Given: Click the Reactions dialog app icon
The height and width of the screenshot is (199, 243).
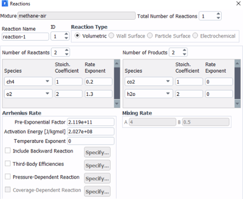Looking at the screenshot, I should 5,4.
